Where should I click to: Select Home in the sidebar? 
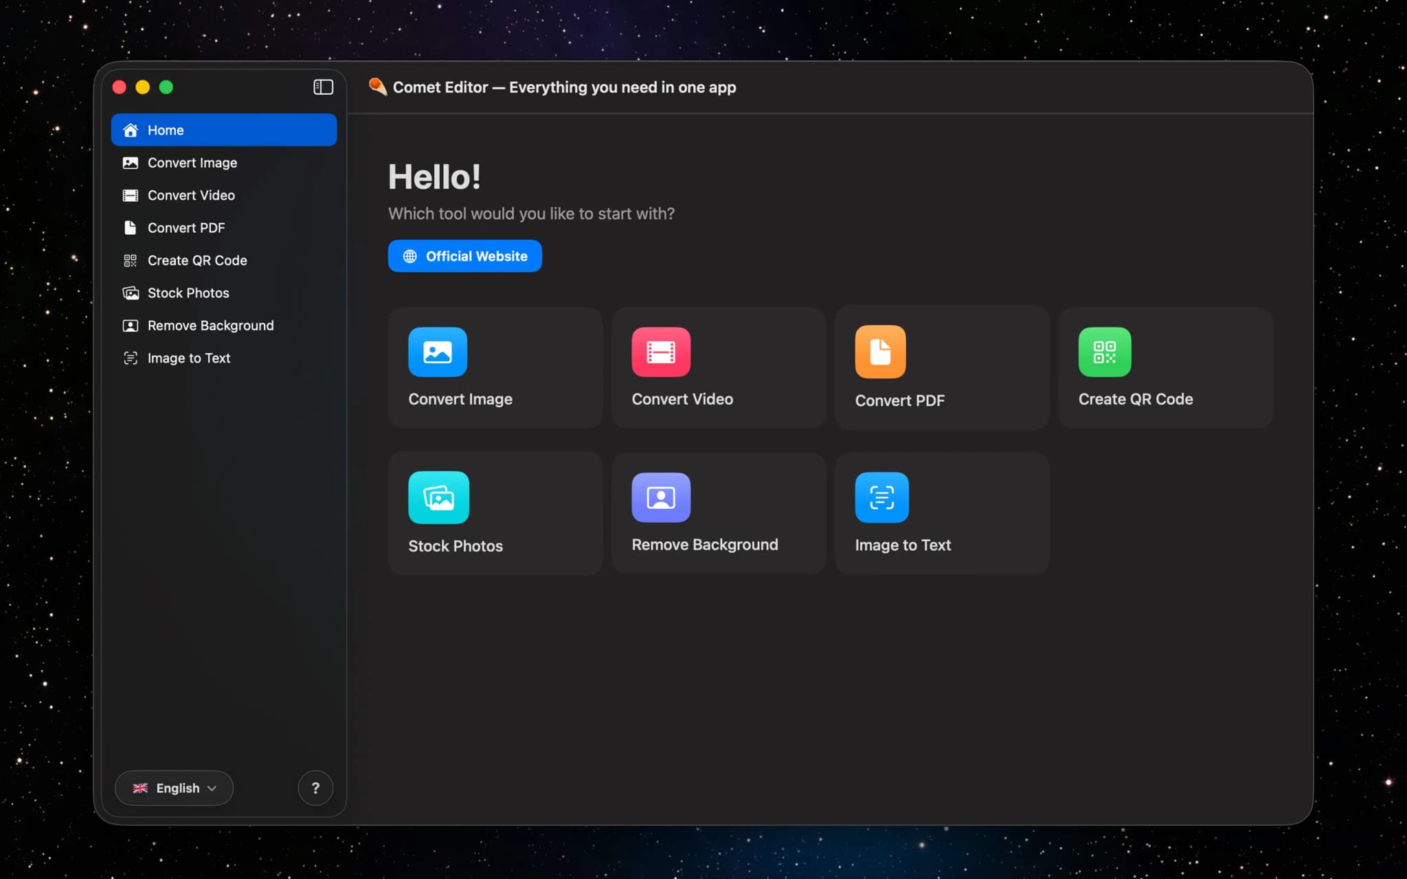point(224,130)
